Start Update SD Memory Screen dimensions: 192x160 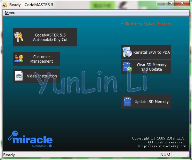tap(146, 101)
